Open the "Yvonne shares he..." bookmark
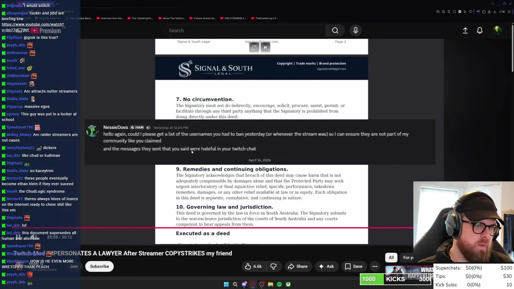This screenshot has width=514, height=289. (x=203, y=18)
